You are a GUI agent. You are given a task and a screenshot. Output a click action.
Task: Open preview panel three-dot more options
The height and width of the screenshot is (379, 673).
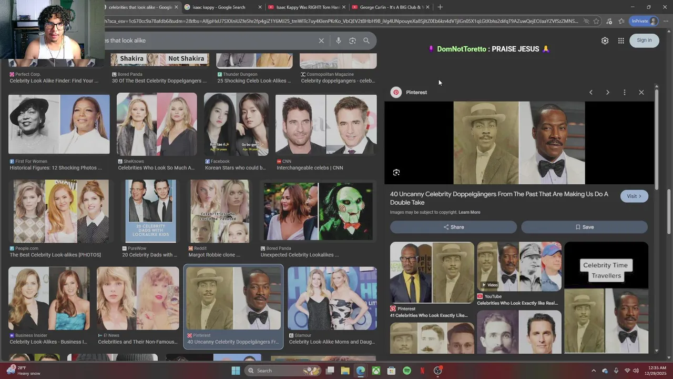click(624, 92)
